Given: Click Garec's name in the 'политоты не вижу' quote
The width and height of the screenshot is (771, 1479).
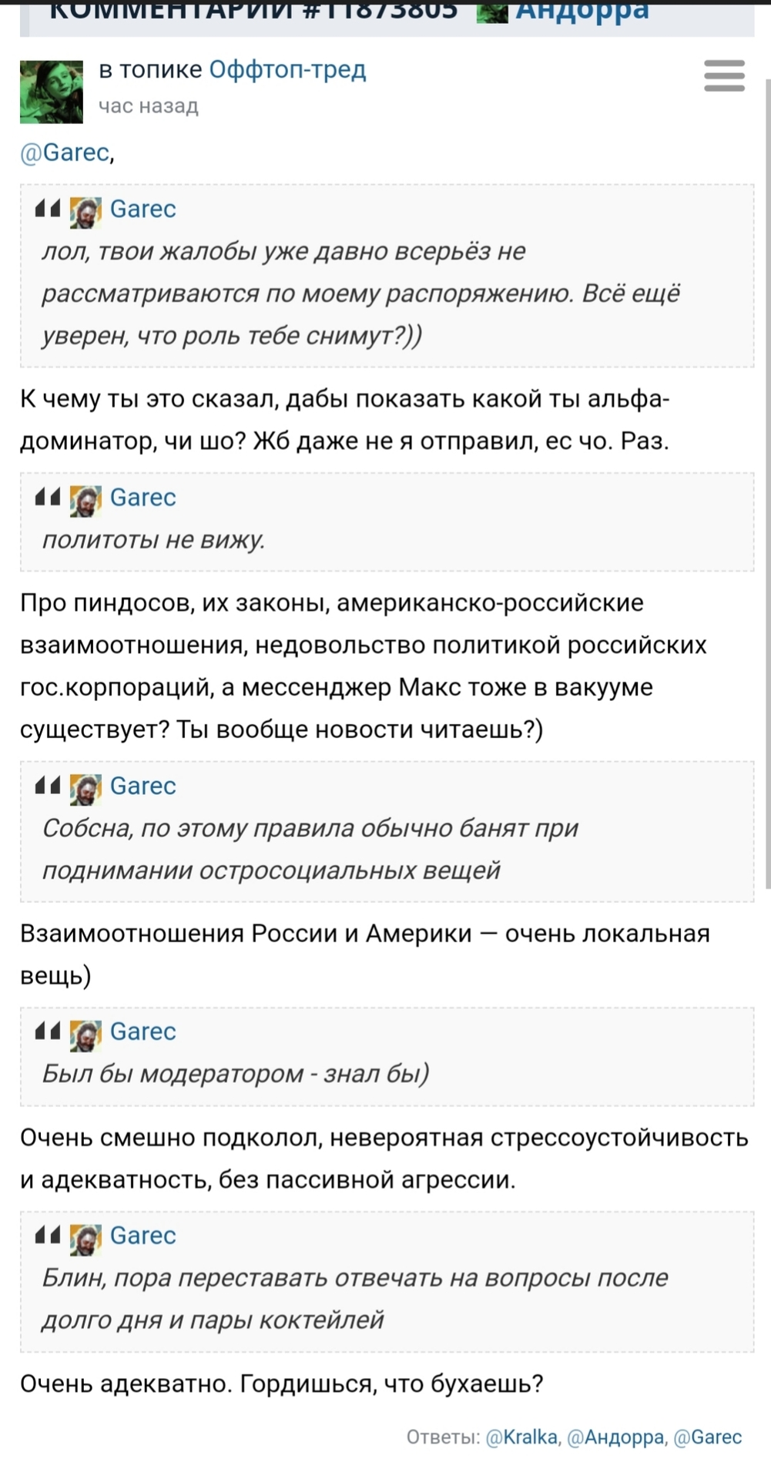Looking at the screenshot, I should pyautogui.click(x=143, y=498).
